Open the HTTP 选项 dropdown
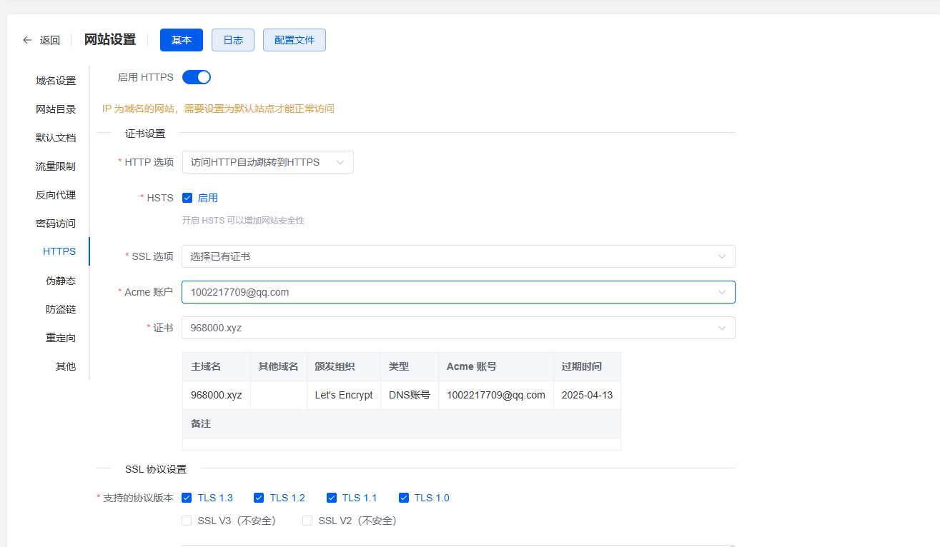The width and height of the screenshot is (940, 547). [x=268, y=162]
